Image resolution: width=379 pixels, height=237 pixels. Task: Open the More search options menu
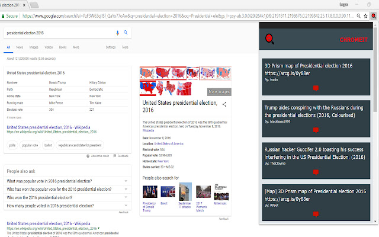[x=76, y=47]
